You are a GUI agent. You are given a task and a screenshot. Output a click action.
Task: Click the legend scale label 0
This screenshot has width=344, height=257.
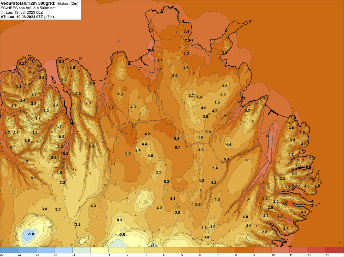tap(92, 255)
